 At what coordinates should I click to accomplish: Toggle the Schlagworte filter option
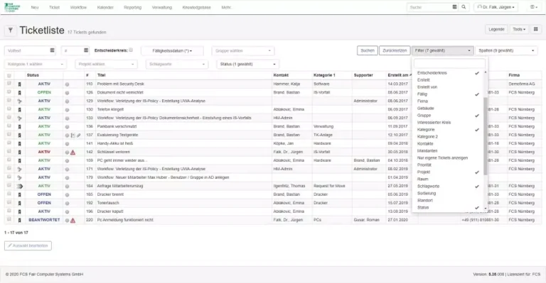point(448,186)
